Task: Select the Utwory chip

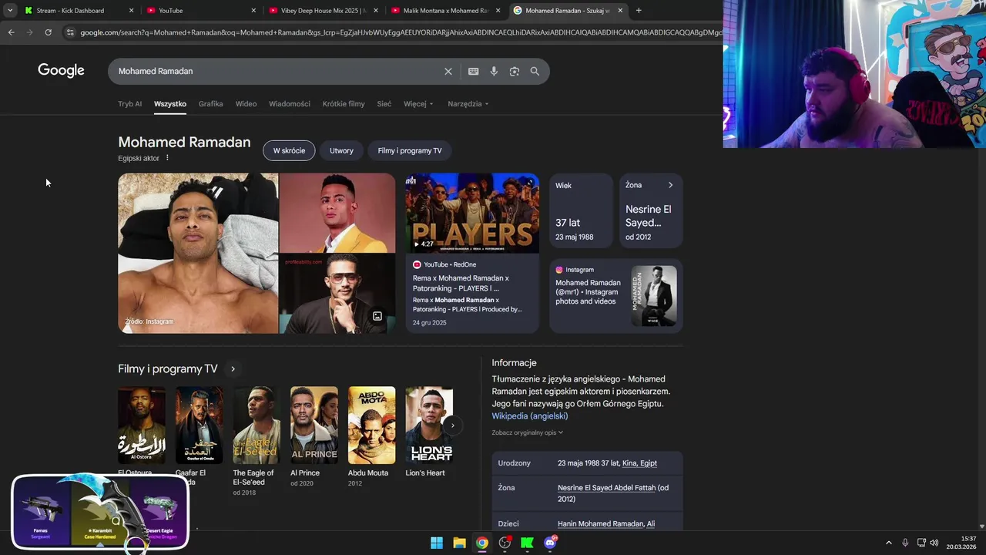Action: pos(341,150)
